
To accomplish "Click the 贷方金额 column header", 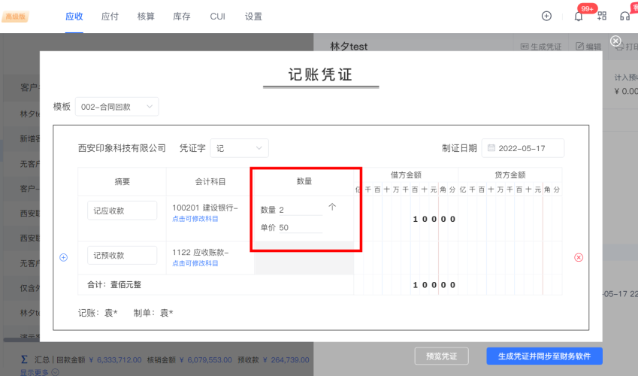I will (510, 175).
